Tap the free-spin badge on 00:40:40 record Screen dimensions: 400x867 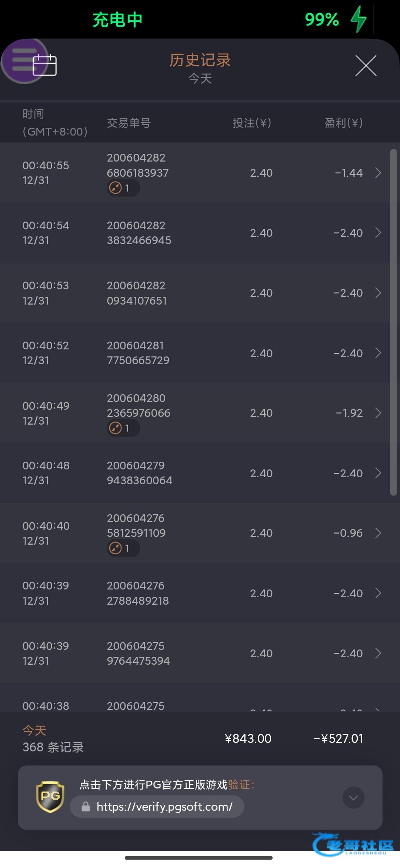pos(123,548)
